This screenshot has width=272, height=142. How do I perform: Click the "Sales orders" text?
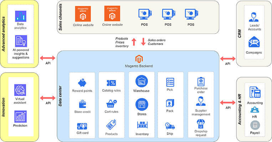(156, 40)
